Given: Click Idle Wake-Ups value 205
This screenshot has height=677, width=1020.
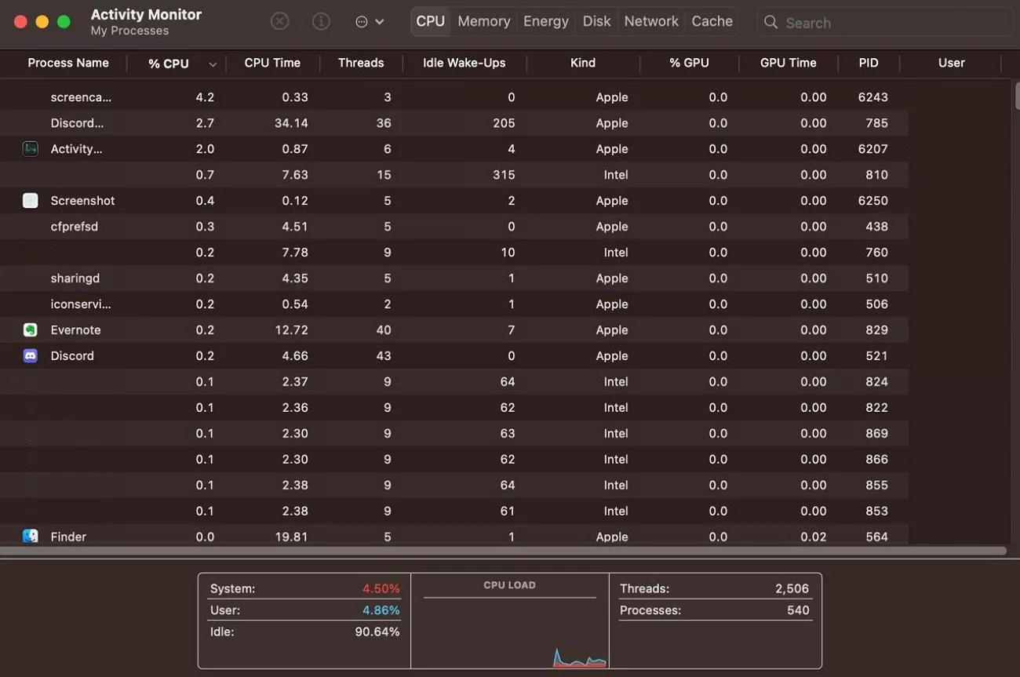Looking at the screenshot, I should click(x=504, y=123).
